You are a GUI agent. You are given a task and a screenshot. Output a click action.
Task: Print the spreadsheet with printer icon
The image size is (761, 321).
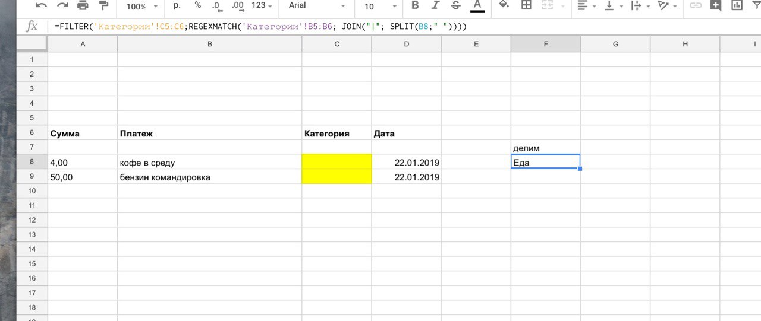point(83,6)
